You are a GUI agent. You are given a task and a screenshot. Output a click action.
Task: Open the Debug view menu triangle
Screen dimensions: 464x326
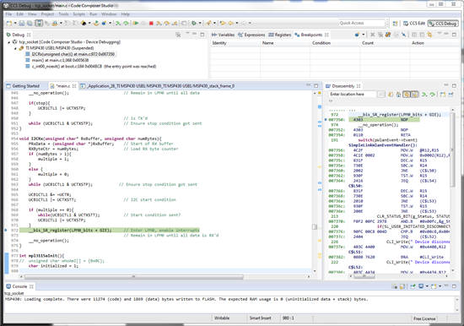coord(187,33)
